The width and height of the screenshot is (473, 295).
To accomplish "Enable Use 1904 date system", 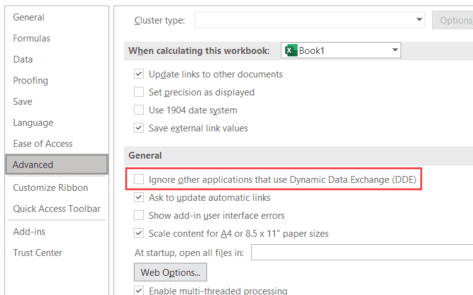I will coord(139,110).
